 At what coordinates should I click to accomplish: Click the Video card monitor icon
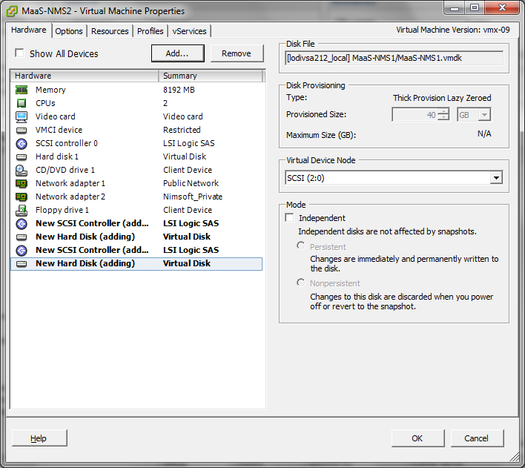[22, 116]
